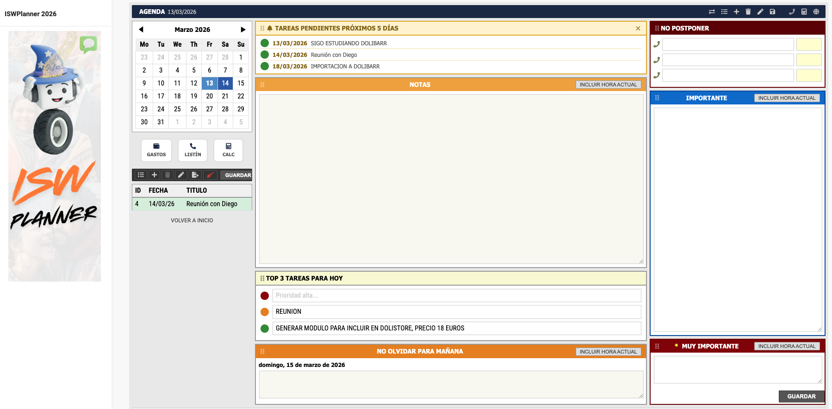Click the Prioridad alta input field
The height and width of the screenshot is (409, 832).
(457, 295)
